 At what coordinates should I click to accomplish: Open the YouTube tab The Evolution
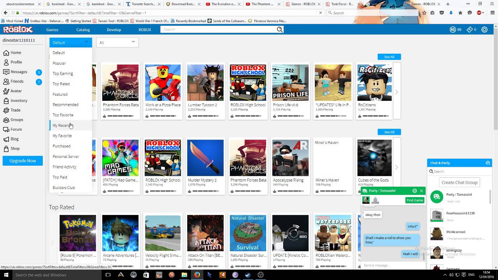(x=221, y=4)
